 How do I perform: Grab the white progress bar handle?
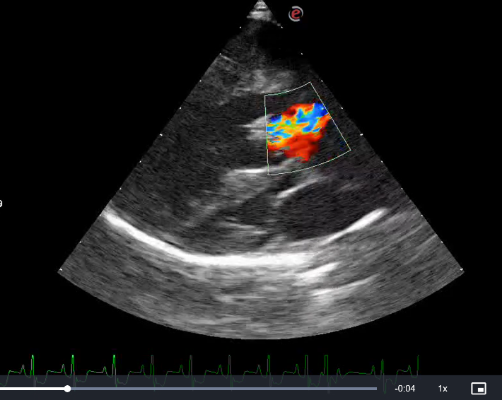pyautogui.click(x=67, y=389)
